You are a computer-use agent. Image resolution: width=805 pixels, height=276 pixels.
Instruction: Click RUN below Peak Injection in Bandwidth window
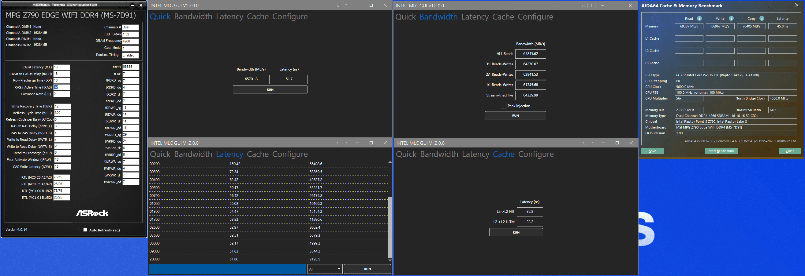point(515,115)
